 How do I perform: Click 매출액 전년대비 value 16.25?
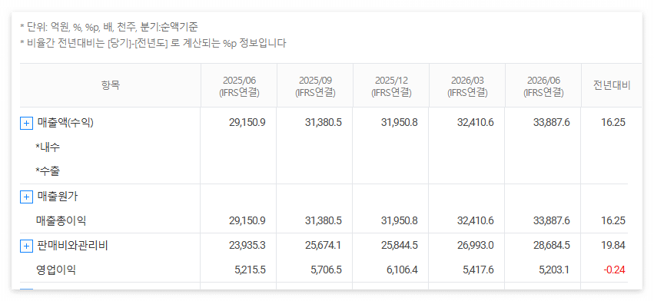(613, 123)
